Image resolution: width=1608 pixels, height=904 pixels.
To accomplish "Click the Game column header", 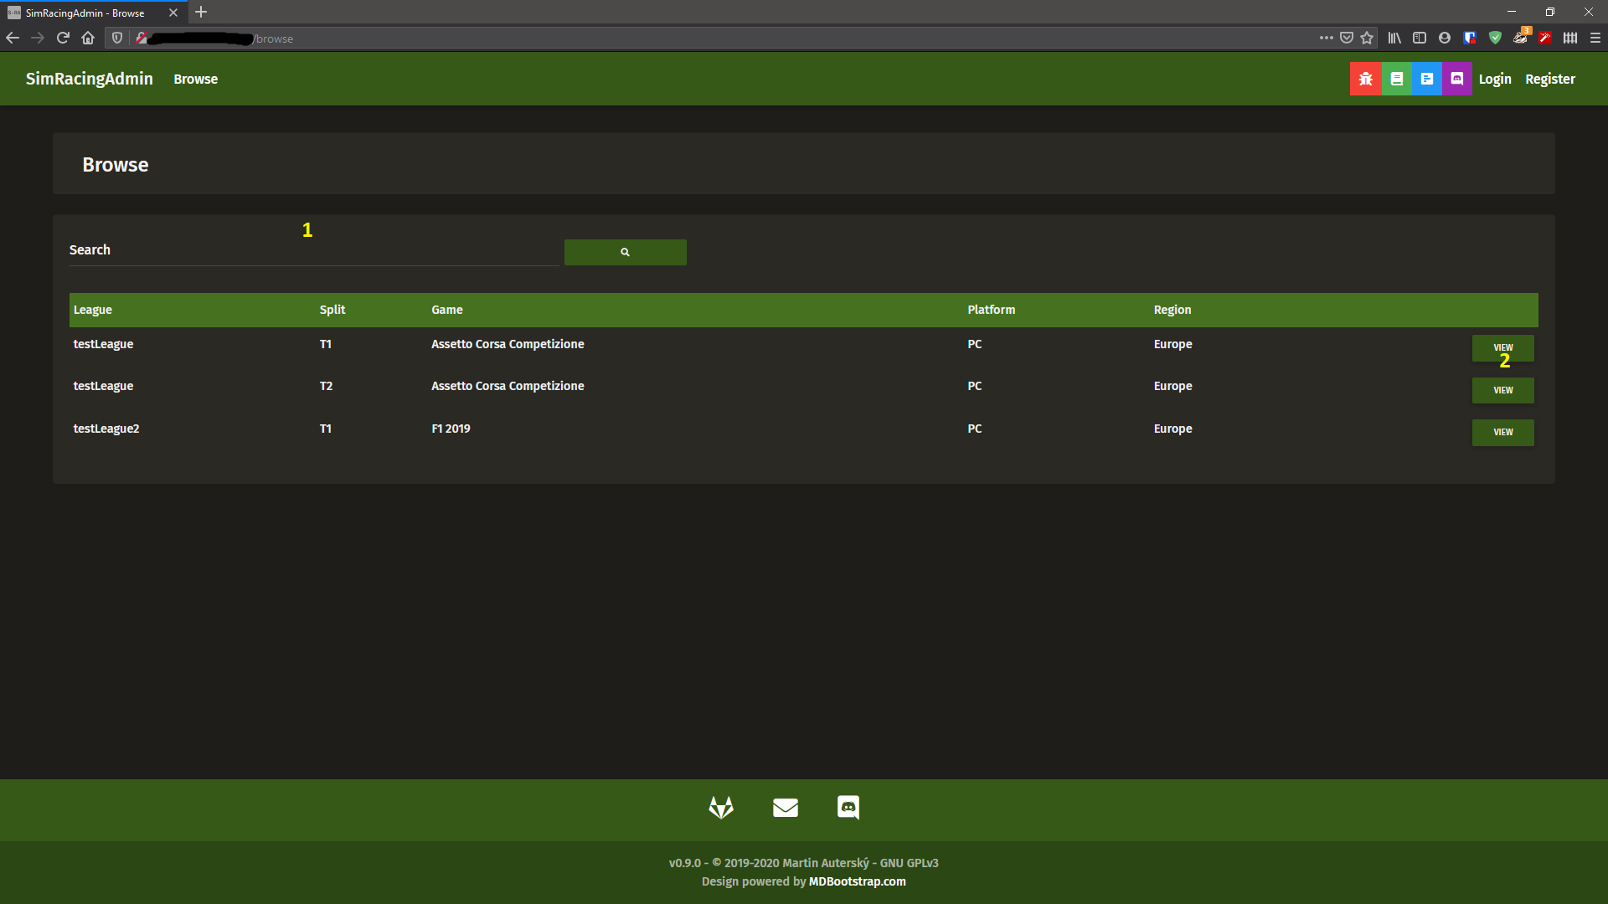I will [447, 310].
